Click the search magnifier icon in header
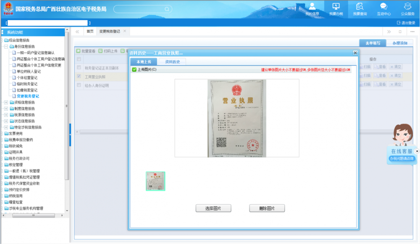This screenshot has width=420, height=244. point(167,9)
